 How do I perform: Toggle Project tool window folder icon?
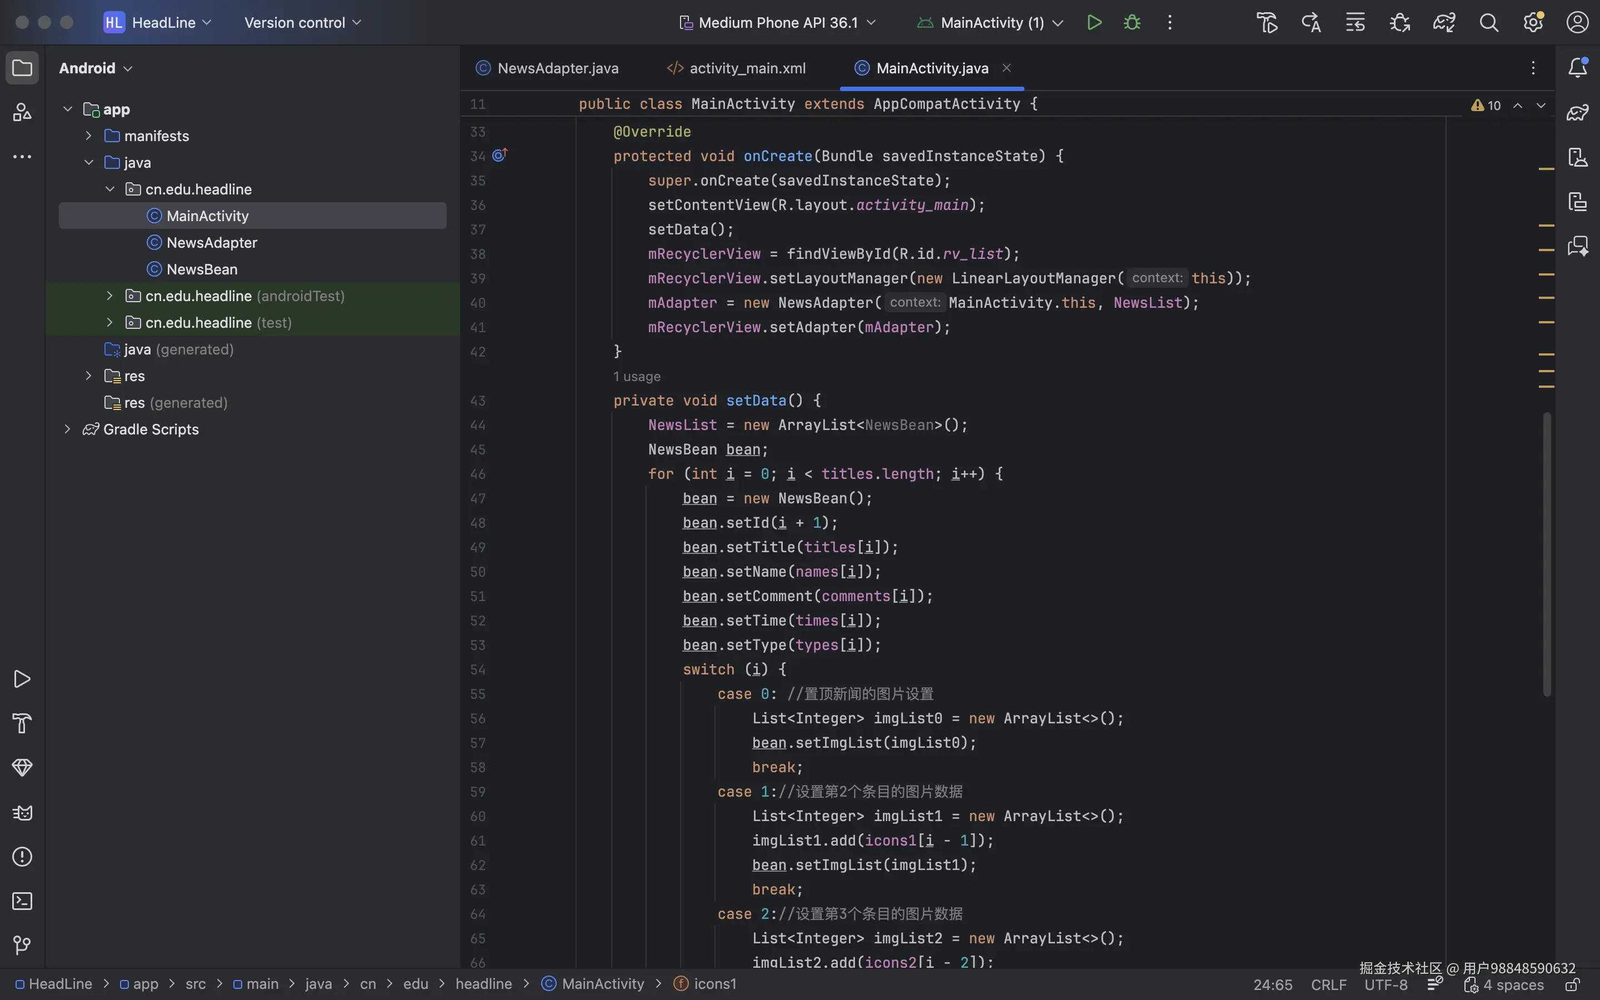pyautogui.click(x=22, y=67)
